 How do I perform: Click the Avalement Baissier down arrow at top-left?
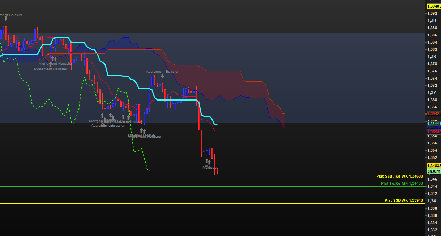[x=6, y=18]
